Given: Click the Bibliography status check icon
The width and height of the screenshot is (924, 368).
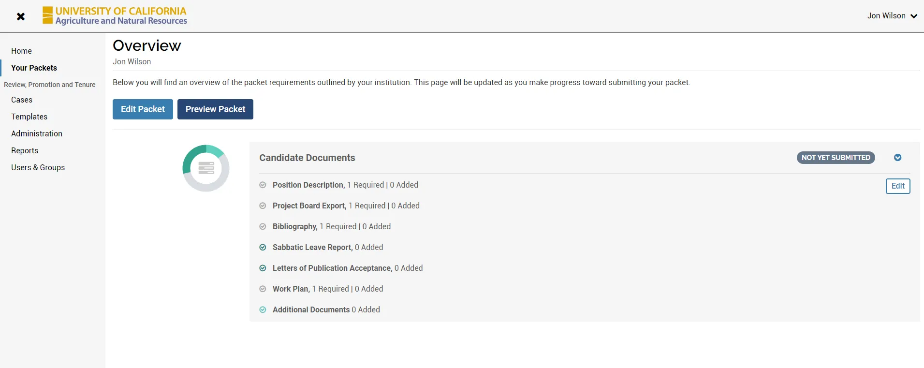Looking at the screenshot, I should (x=263, y=226).
